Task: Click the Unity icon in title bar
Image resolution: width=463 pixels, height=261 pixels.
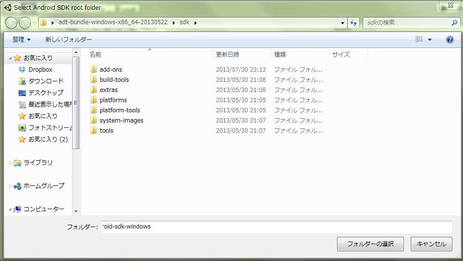Action: [8, 7]
